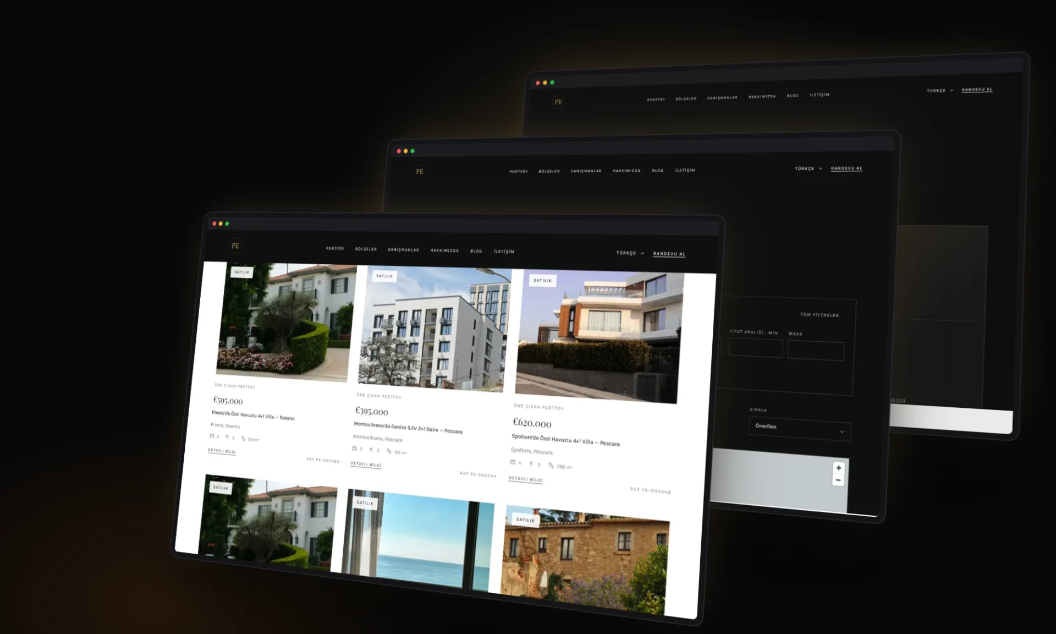Viewport: 1056px width, 634px height.
Task: Open Detaylı Bilgi for the €595.000 villa
Action: tap(222, 451)
